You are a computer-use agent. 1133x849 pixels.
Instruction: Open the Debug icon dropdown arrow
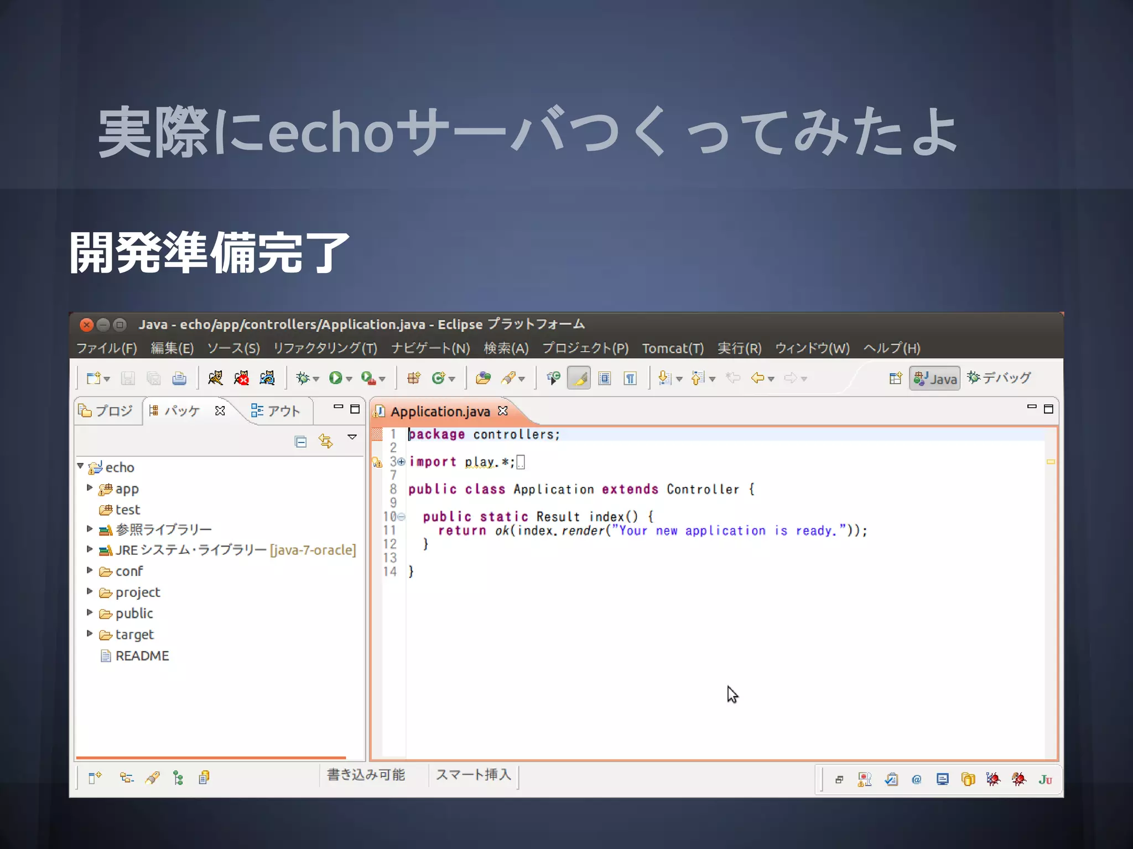tap(316, 379)
